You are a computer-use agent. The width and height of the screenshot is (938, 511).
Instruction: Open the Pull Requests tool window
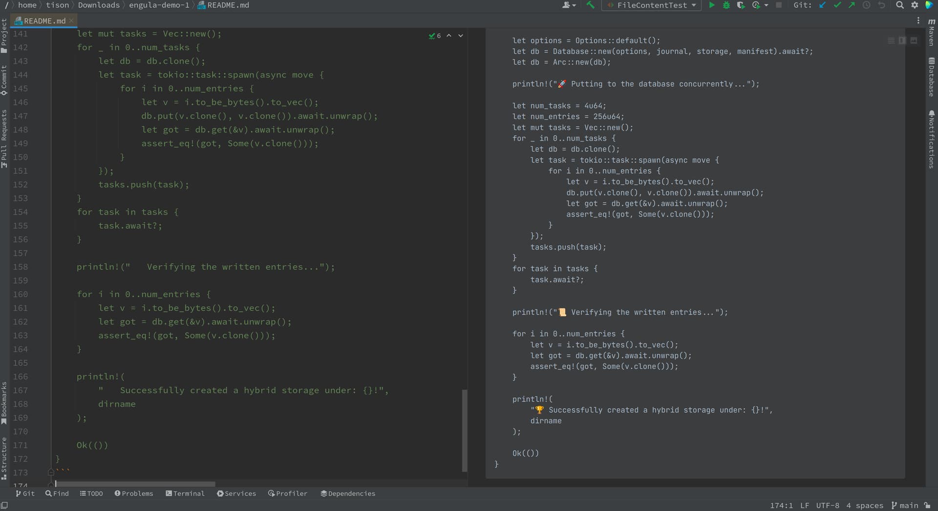(4, 139)
